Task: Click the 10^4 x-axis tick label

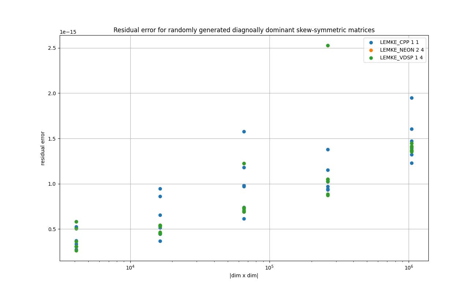Action: 130,267
